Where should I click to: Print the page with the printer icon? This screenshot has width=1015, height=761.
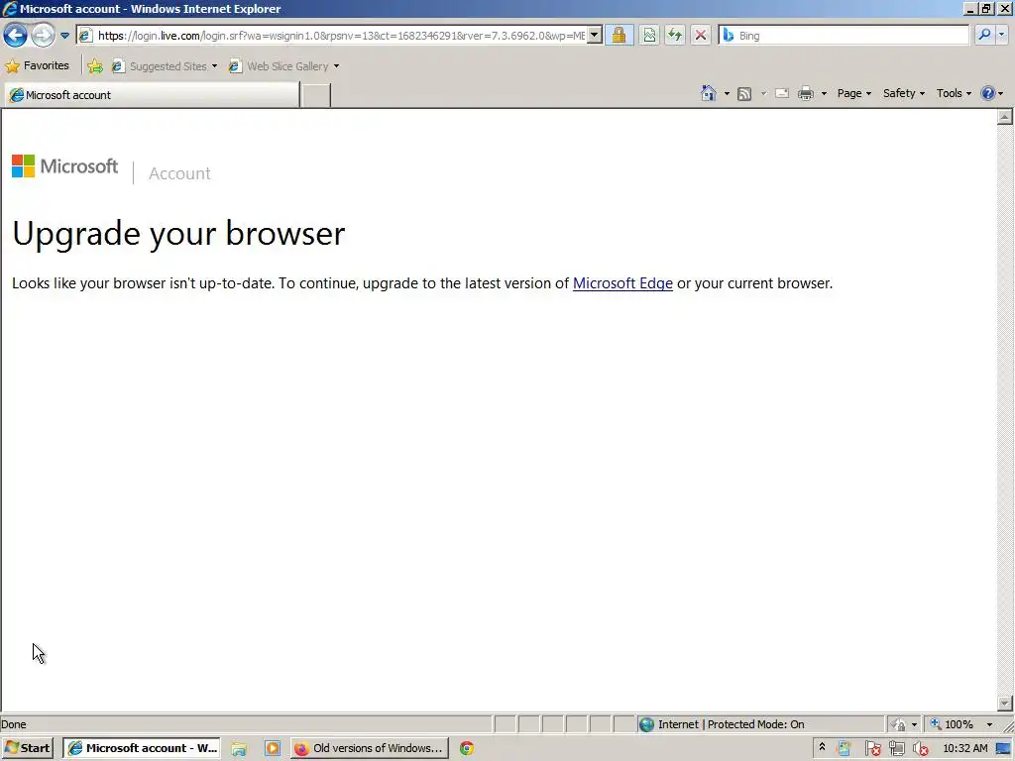[806, 93]
